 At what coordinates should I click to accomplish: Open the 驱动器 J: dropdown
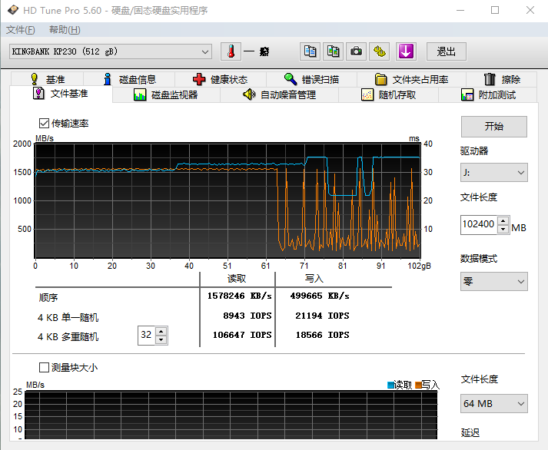tap(493, 173)
